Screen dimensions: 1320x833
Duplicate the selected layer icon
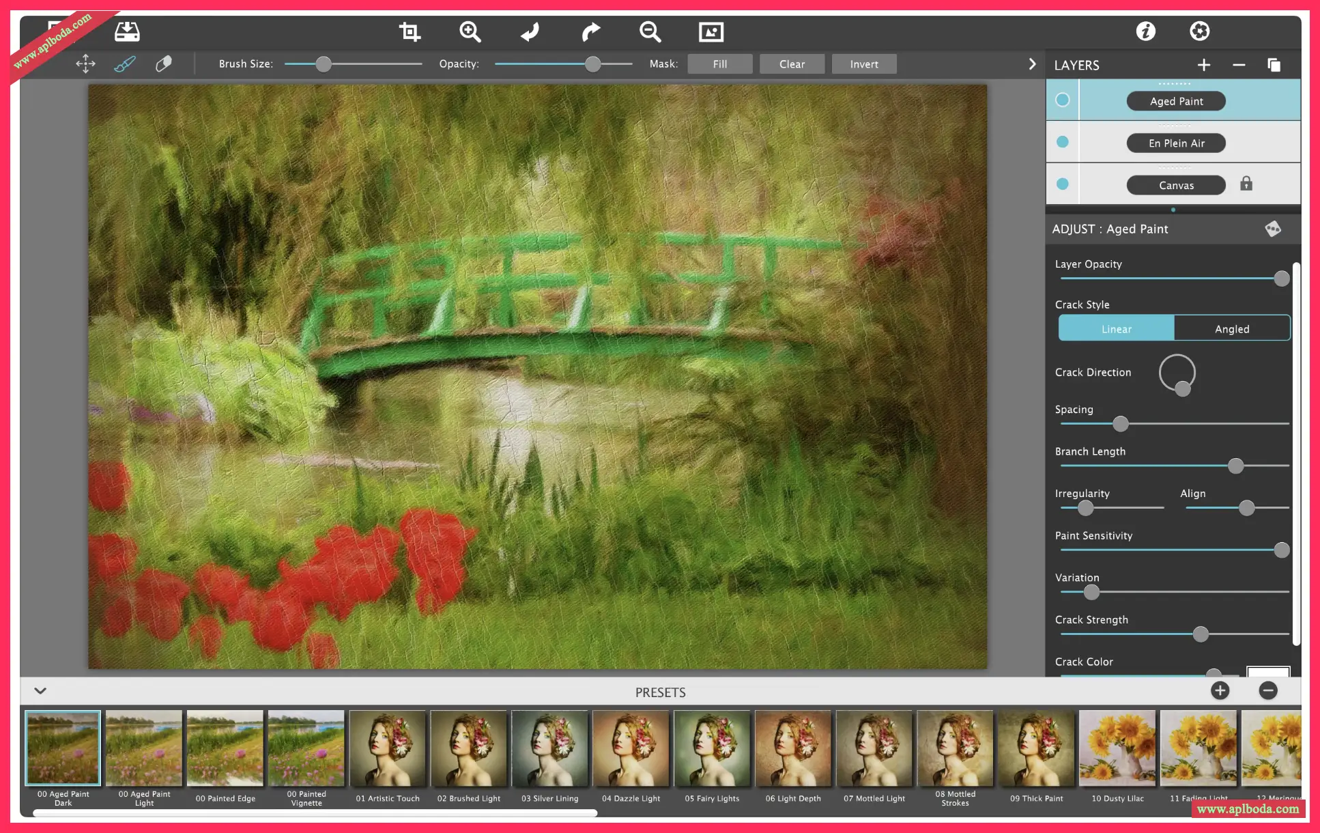click(1274, 65)
